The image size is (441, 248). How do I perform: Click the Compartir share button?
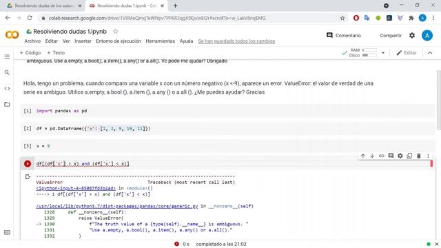tap(391, 35)
